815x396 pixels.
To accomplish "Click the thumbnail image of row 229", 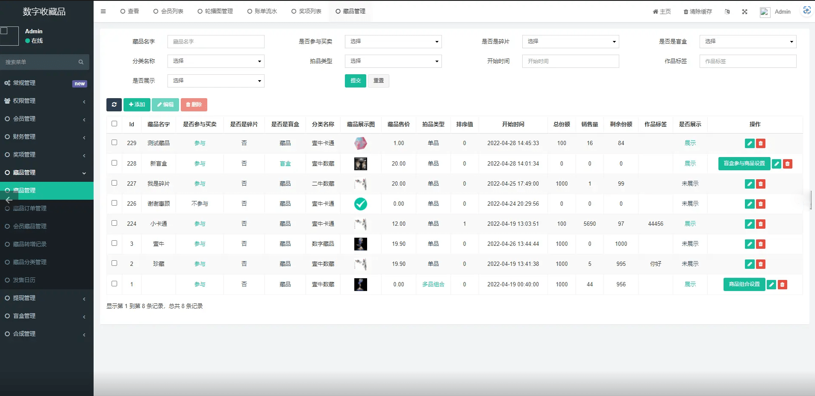I will coord(361,143).
